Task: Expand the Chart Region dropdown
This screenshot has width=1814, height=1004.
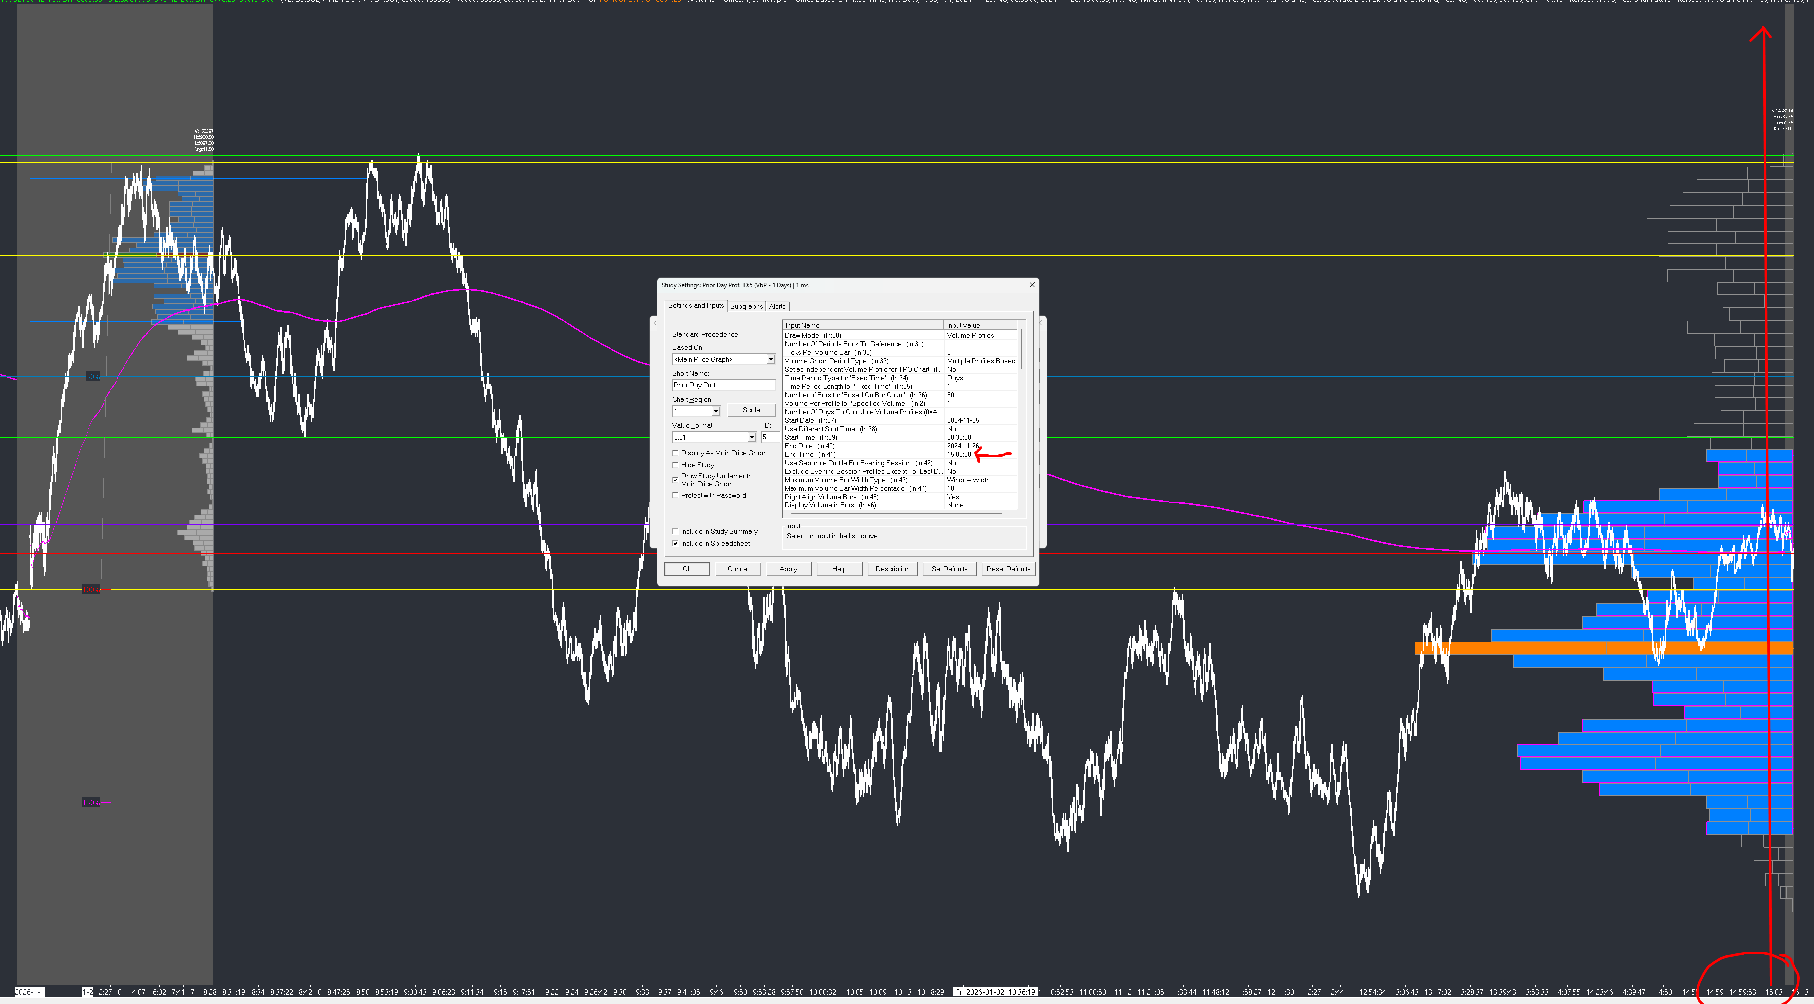Action: click(x=716, y=411)
